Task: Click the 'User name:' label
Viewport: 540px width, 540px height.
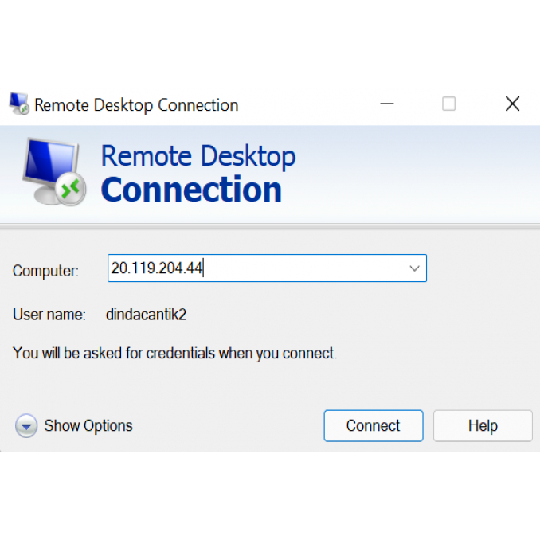Action: point(49,315)
